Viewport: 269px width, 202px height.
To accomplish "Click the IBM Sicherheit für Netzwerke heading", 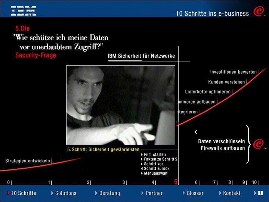I will pos(141,56).
